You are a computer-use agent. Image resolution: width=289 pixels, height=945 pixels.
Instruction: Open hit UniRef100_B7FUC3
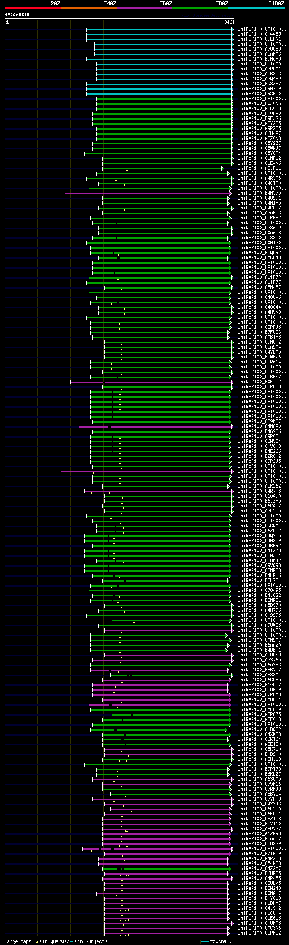(x=259, y=332)
